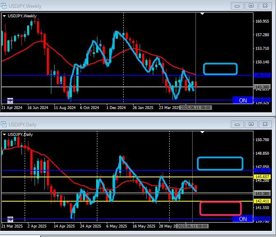Click the USDJPY,Daily title bar text

(x=22, y=125)
